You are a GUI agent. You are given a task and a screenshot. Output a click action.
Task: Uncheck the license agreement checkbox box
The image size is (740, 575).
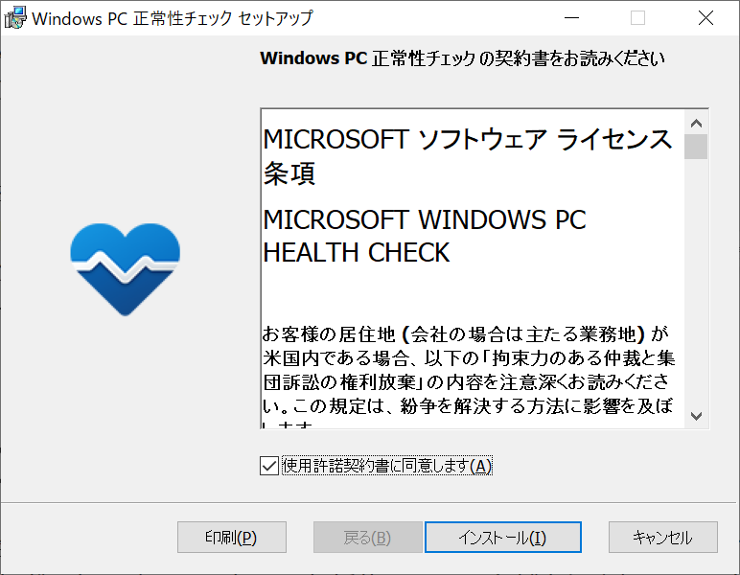tap(269, 466)
